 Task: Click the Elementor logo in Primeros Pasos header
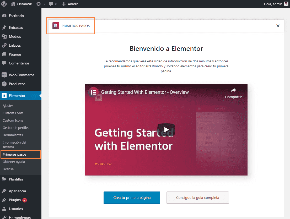coord(56,26)
